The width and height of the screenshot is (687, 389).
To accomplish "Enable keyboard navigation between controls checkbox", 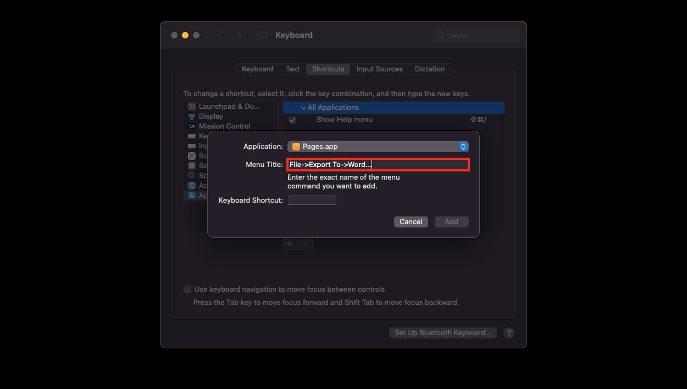I will [x=187, y=289].
